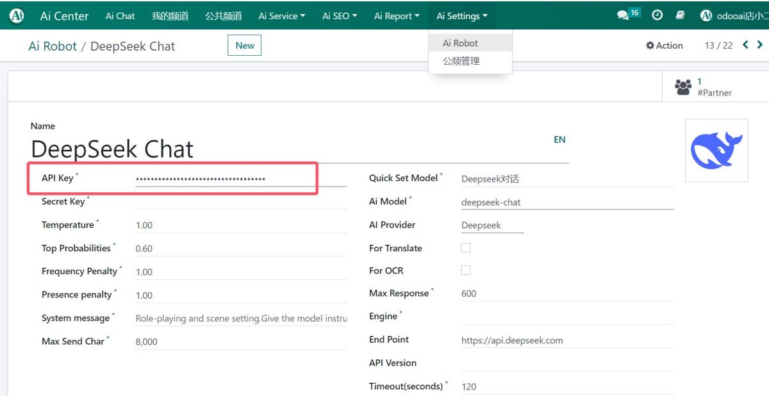This screenshot has height=396, width=769.
Task: Switch to the Ai Chat menu item
Action: (x=120, y=16)
